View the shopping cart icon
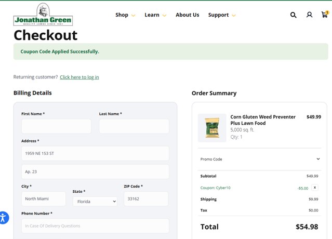 pyautogui.click(x=325, y=15)
